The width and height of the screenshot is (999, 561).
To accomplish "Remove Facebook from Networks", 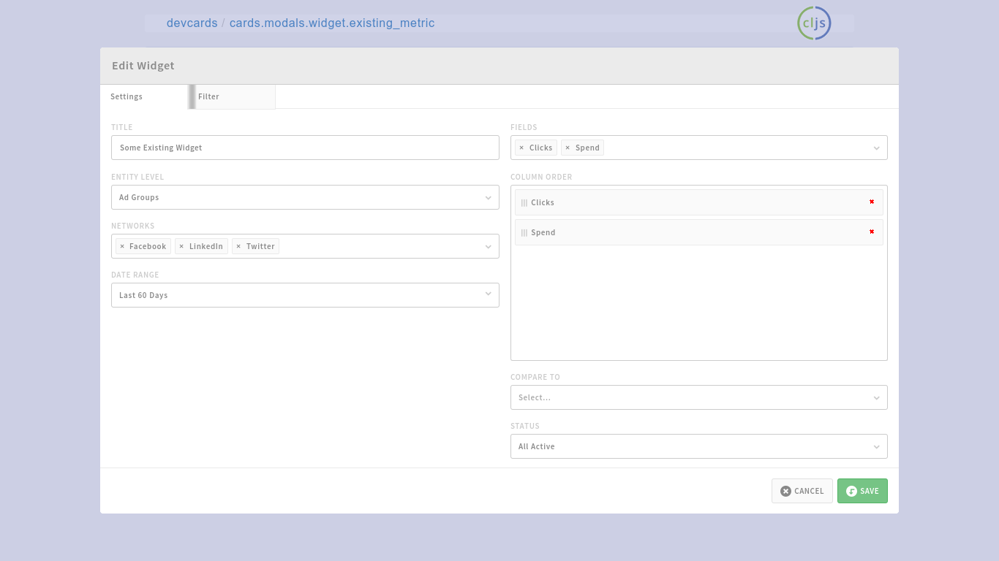I will (122, 246).
